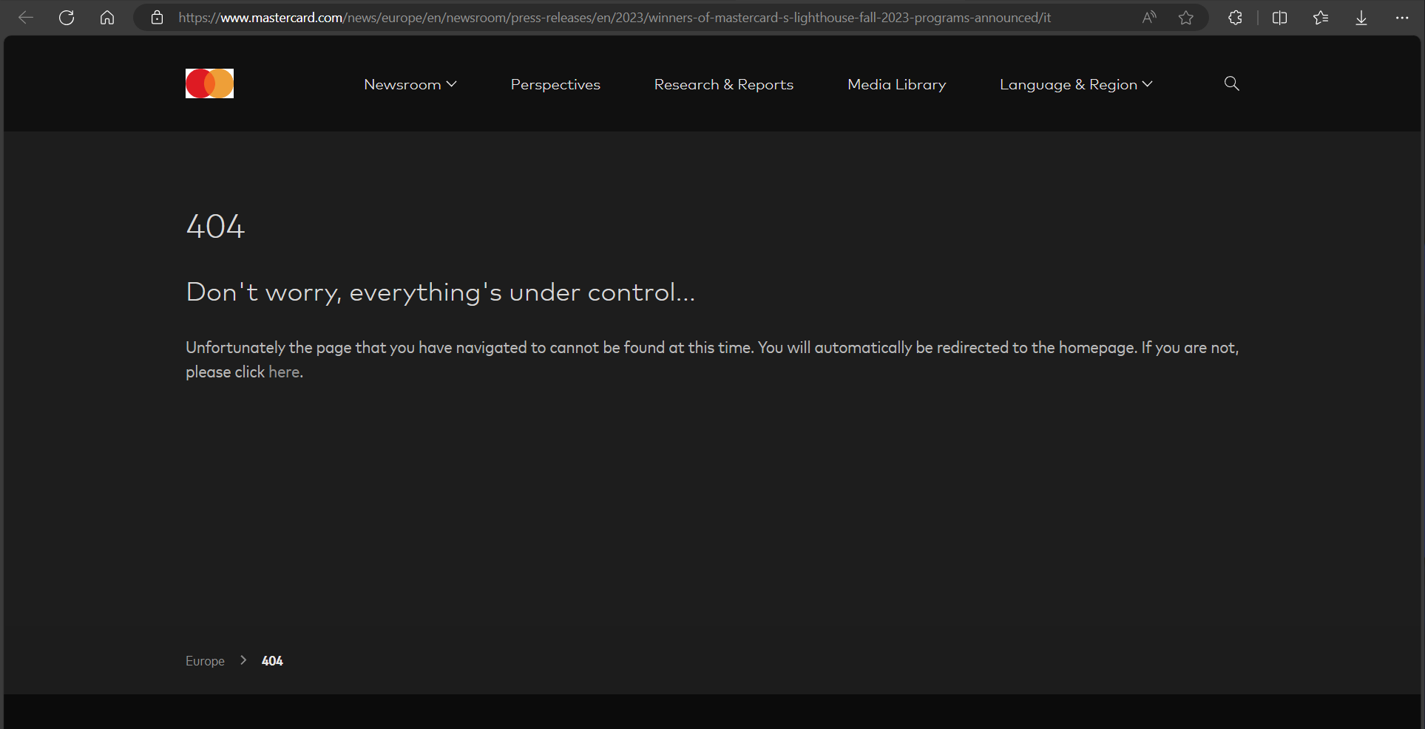
Task: Expand Language & Region dropdown
Action: pyautogui.click(x=1076, y=84)
